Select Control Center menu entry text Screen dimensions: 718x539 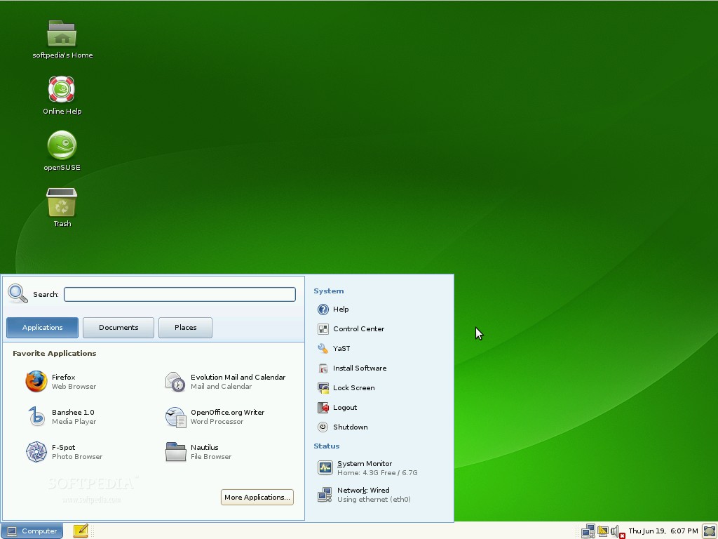coord(358,329)
